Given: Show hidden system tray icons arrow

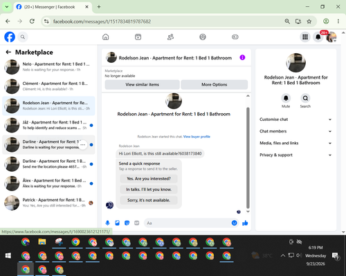Looking at the screenshot, I should (283, 255).
